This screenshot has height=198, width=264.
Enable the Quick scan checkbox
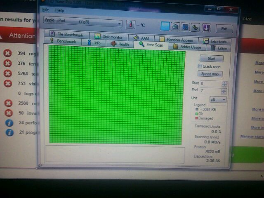(200, 66)
